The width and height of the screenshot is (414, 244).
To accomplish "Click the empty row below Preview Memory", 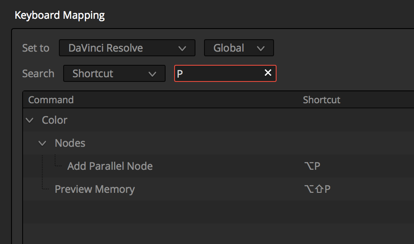I will 219,212.
